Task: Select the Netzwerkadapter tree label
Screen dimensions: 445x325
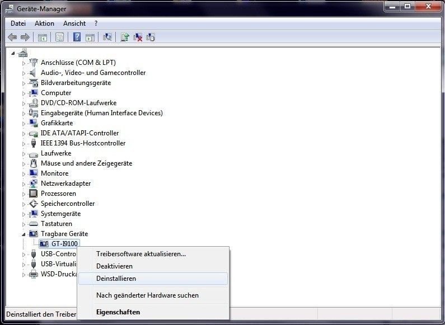Action: tap(66, 183)
